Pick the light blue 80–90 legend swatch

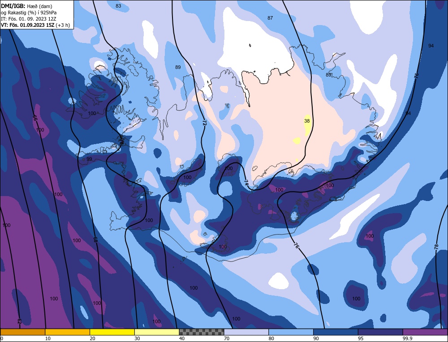point(291,332)
